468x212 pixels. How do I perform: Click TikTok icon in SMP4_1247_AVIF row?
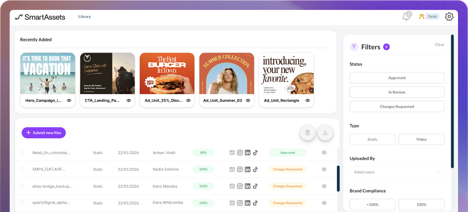pos(255,169)
